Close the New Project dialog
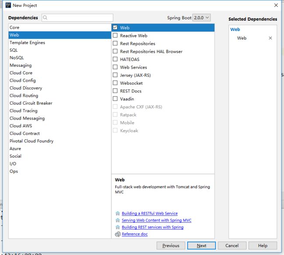284x255 pixels. pyautogui.click(x=276, y=5)
